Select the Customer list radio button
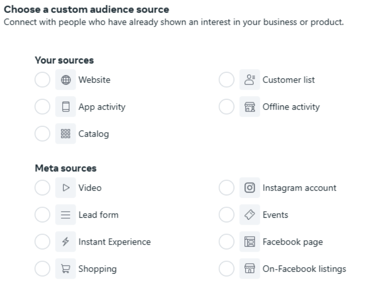Viewport: 389px width, 286px height. tap(226, 80)
